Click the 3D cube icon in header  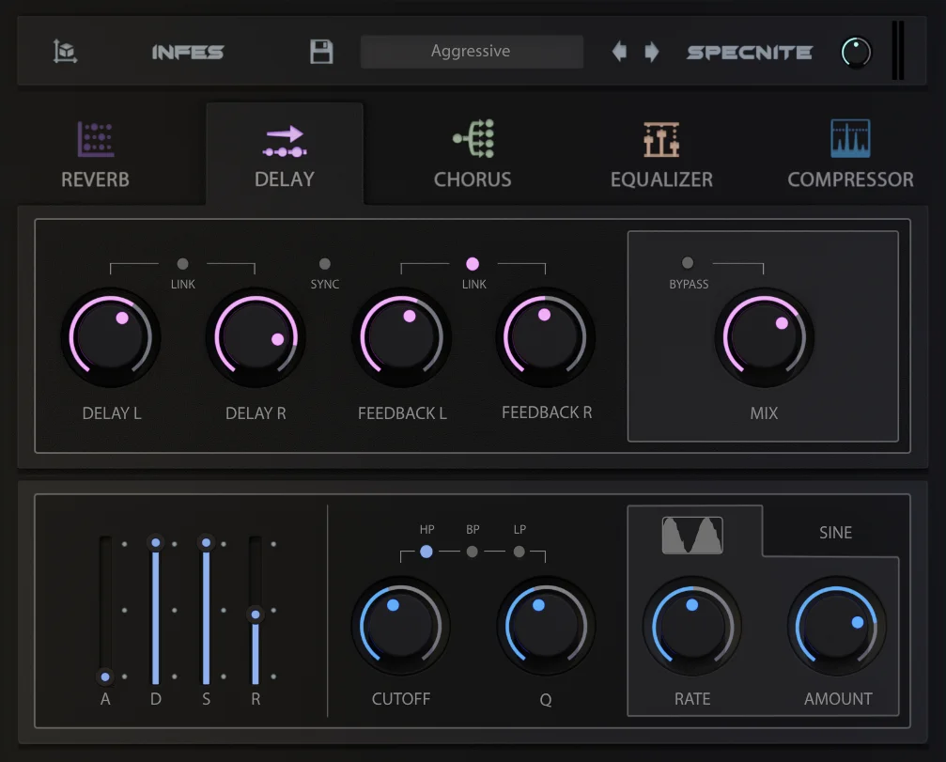pyautogui.click(x=65, y=52)
